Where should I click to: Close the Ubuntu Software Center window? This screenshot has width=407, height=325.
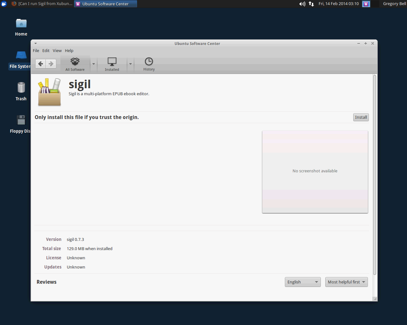tap(373, 43)
